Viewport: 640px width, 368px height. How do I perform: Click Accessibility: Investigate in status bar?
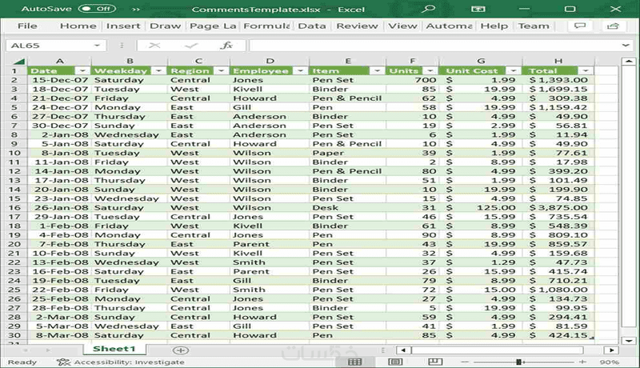coord(121,362)
